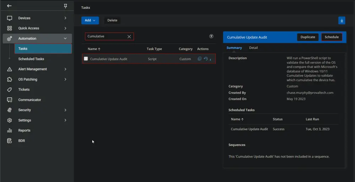Click the Communicator chat icon
The width and height of the screenshot is (355, 182).
click(x=10, y=100)
